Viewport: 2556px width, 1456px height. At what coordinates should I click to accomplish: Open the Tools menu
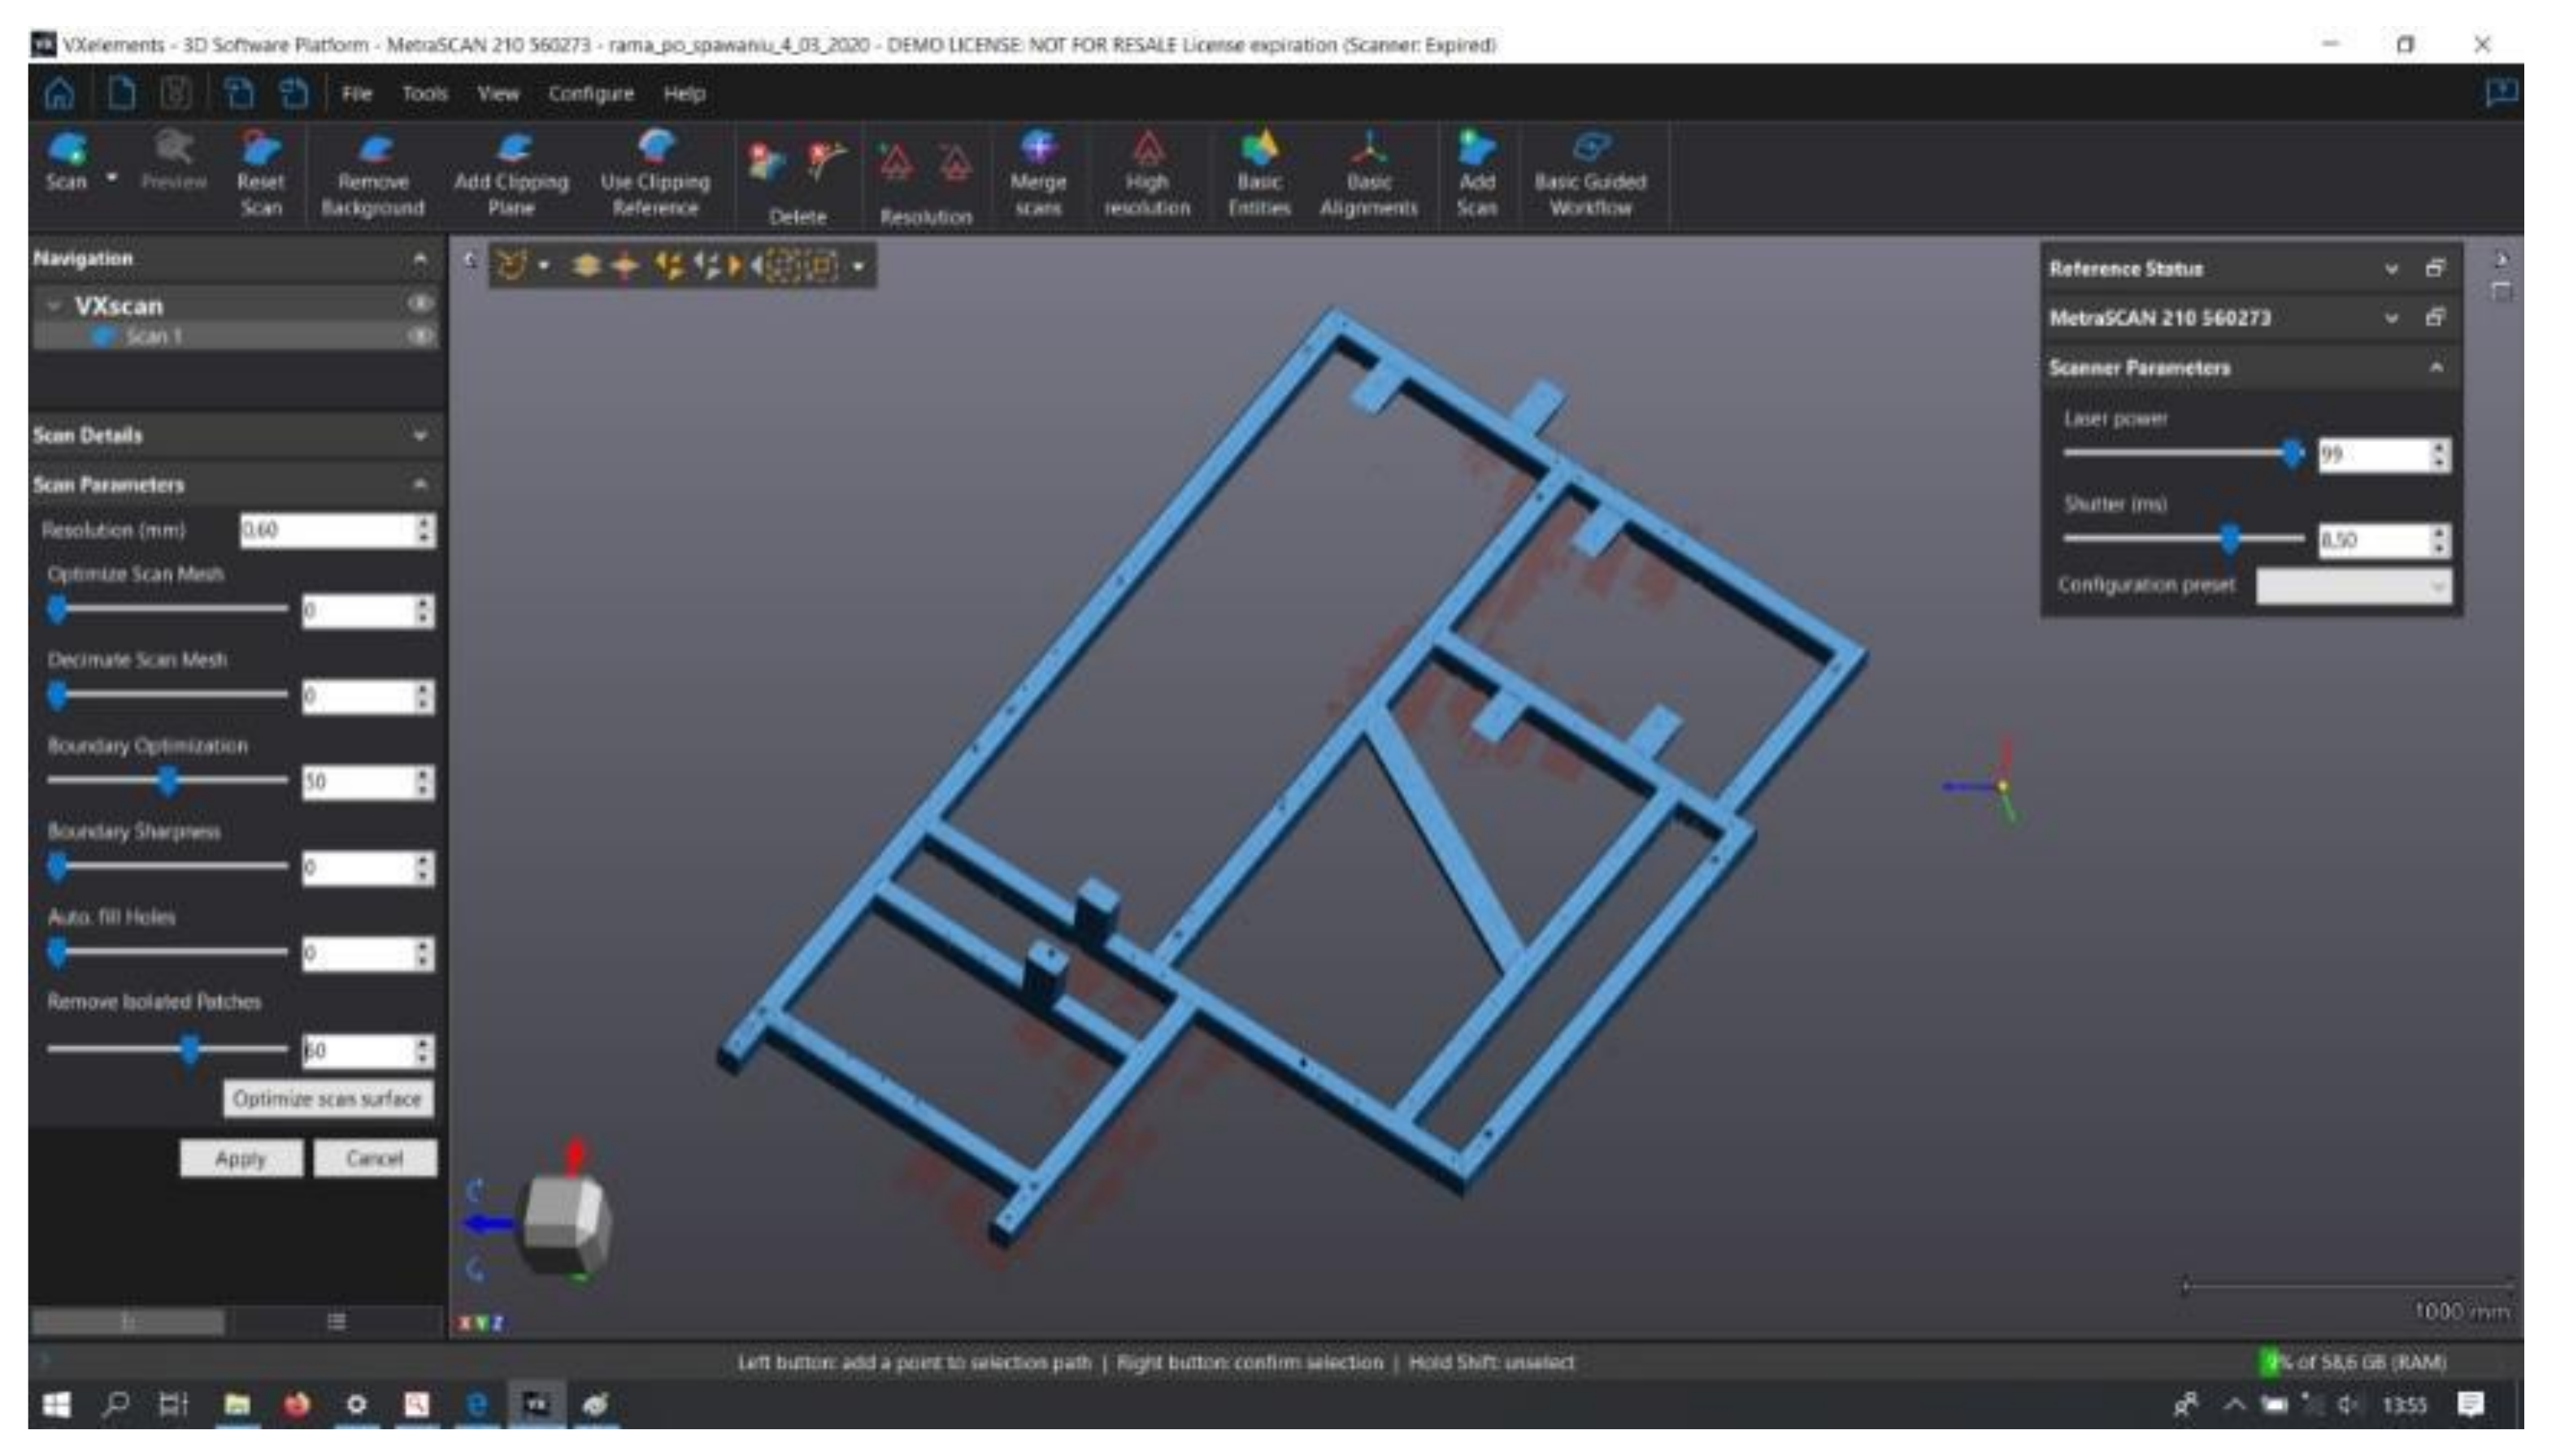point(424,93)
